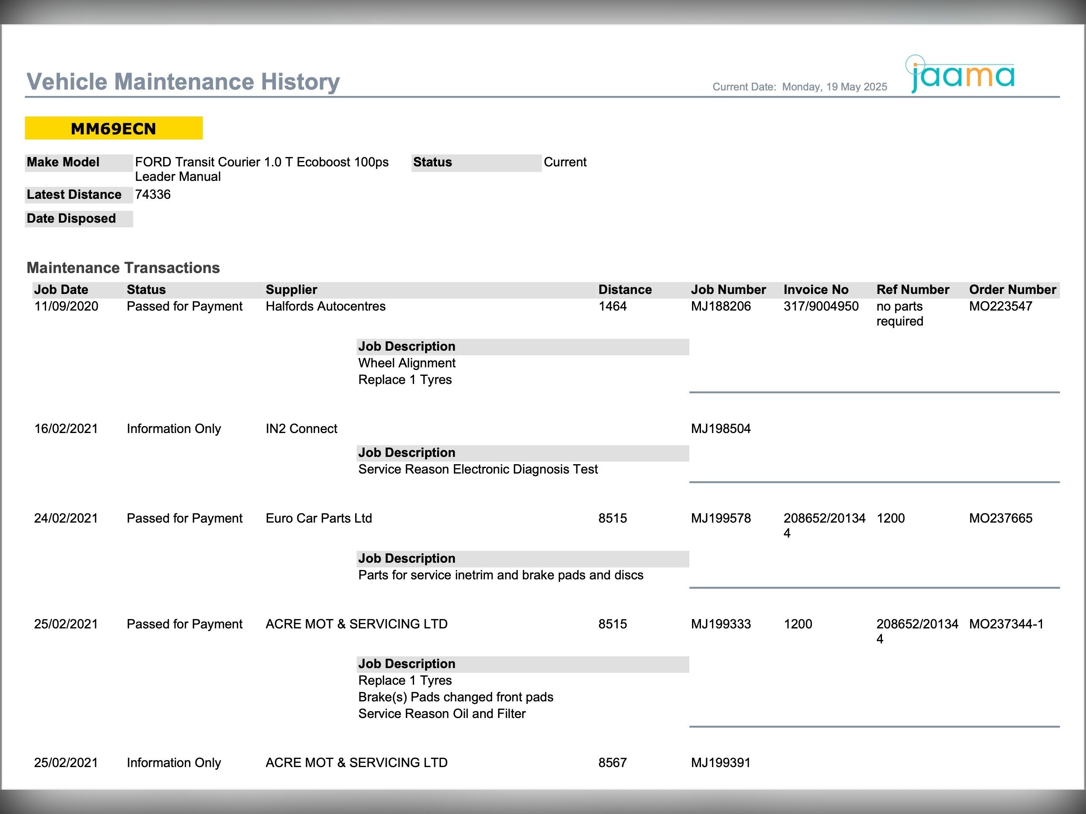Click supplier Halfords Autocentres
The height and width of the screenshot is (814, 1086).
(326, 306)
